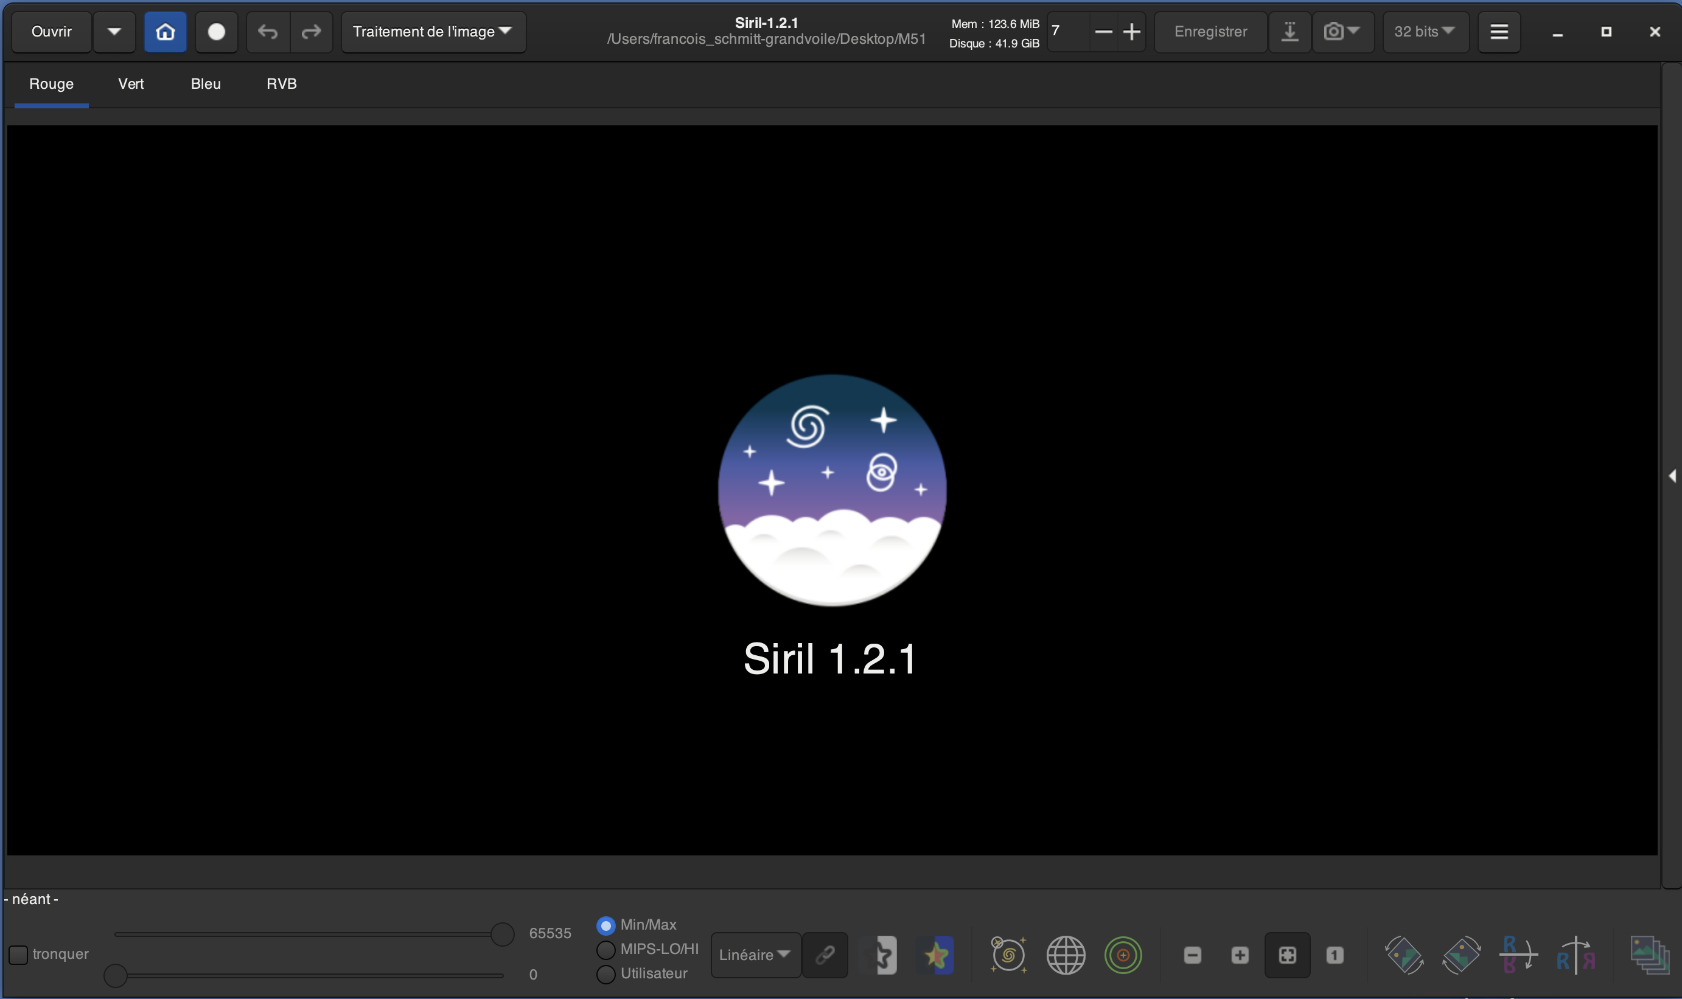
Task: Click the upper 65535 slider handle
Action: [x=501, y=934]
